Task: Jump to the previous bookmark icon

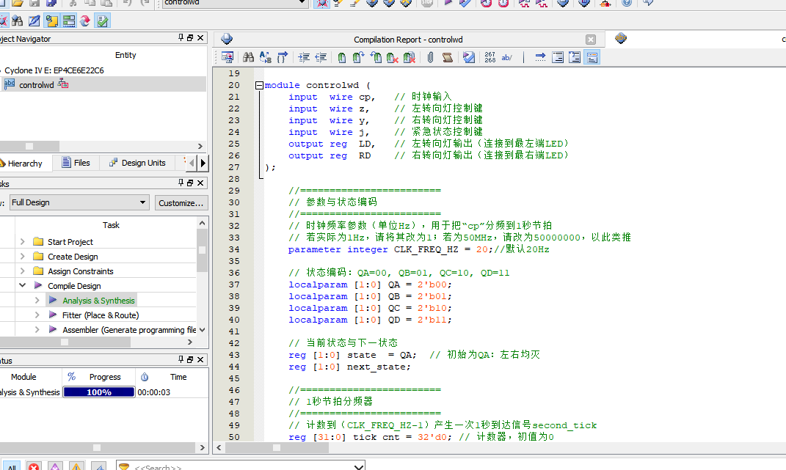Action: click(376, 57)
